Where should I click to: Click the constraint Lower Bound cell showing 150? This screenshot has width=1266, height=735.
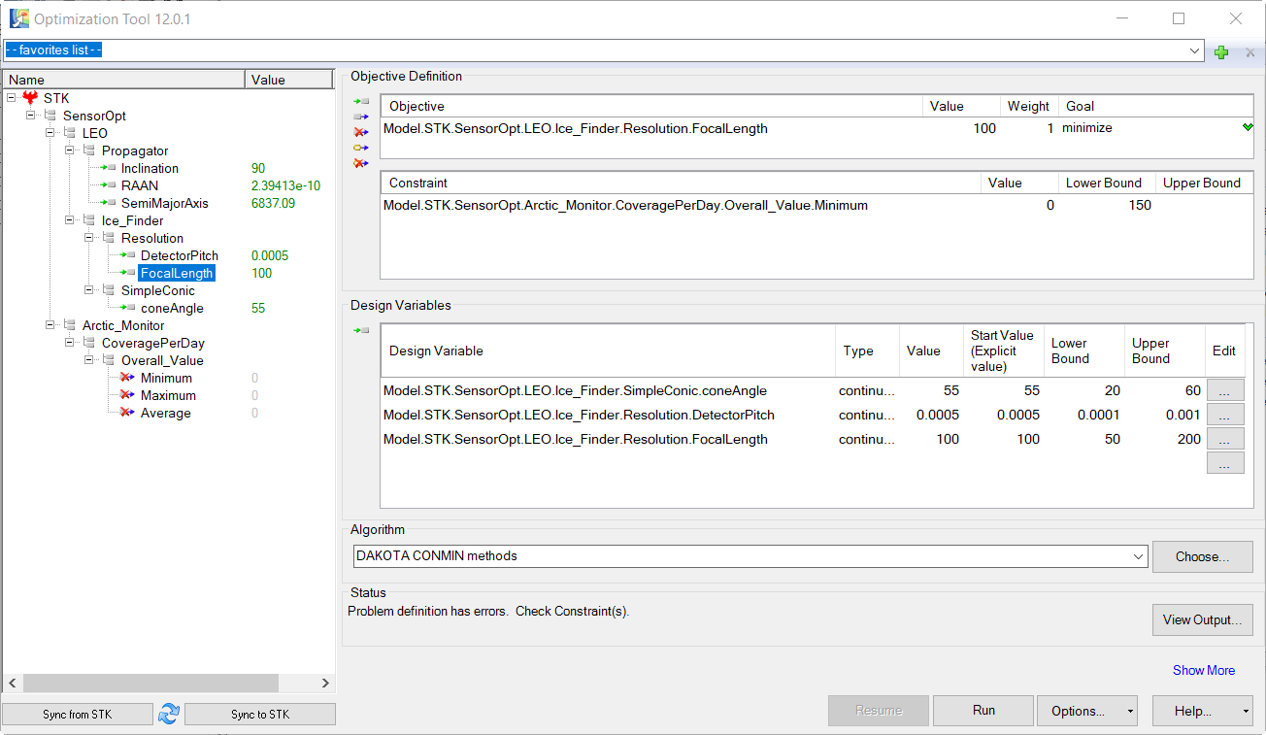1105,205
